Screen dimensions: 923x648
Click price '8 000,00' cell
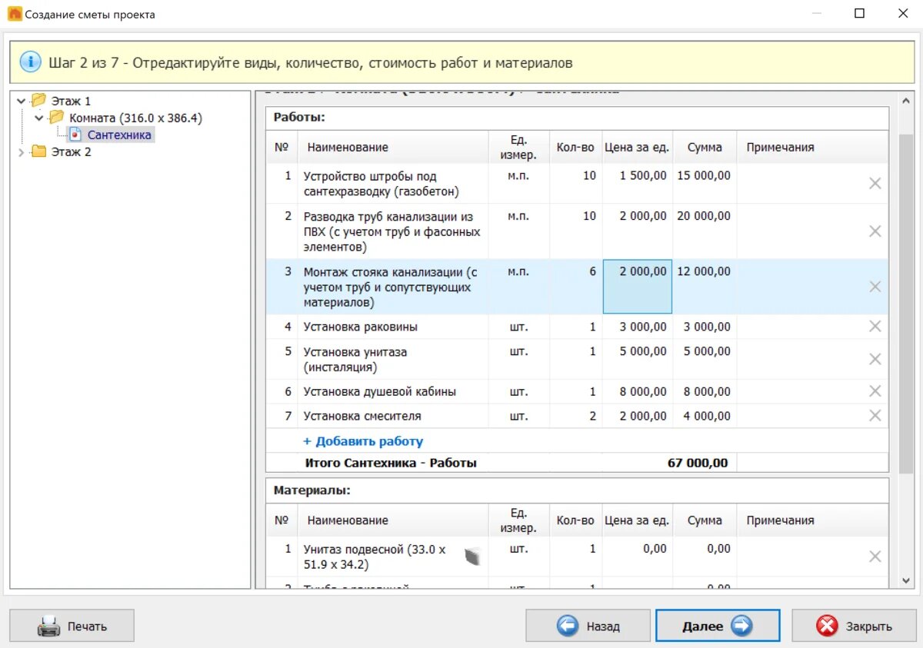coord(643,391)
